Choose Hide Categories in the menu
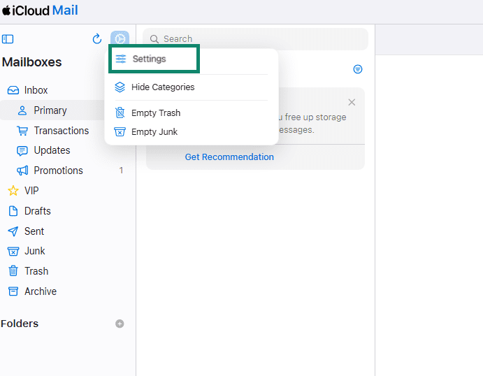The image size is (483, 376). [192, 87]
